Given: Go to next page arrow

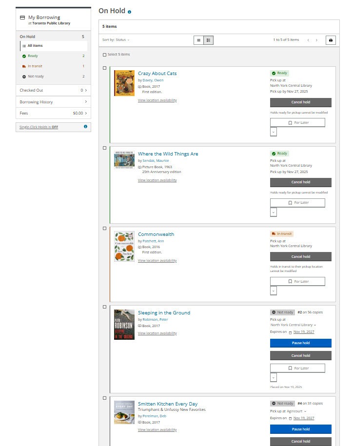Looking at the screenshot, I should [316, 40].
